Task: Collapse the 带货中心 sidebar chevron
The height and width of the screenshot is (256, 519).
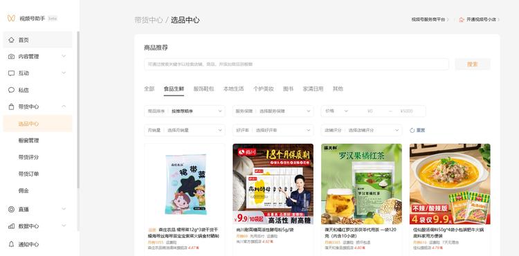Action: (x=64, y=106)
